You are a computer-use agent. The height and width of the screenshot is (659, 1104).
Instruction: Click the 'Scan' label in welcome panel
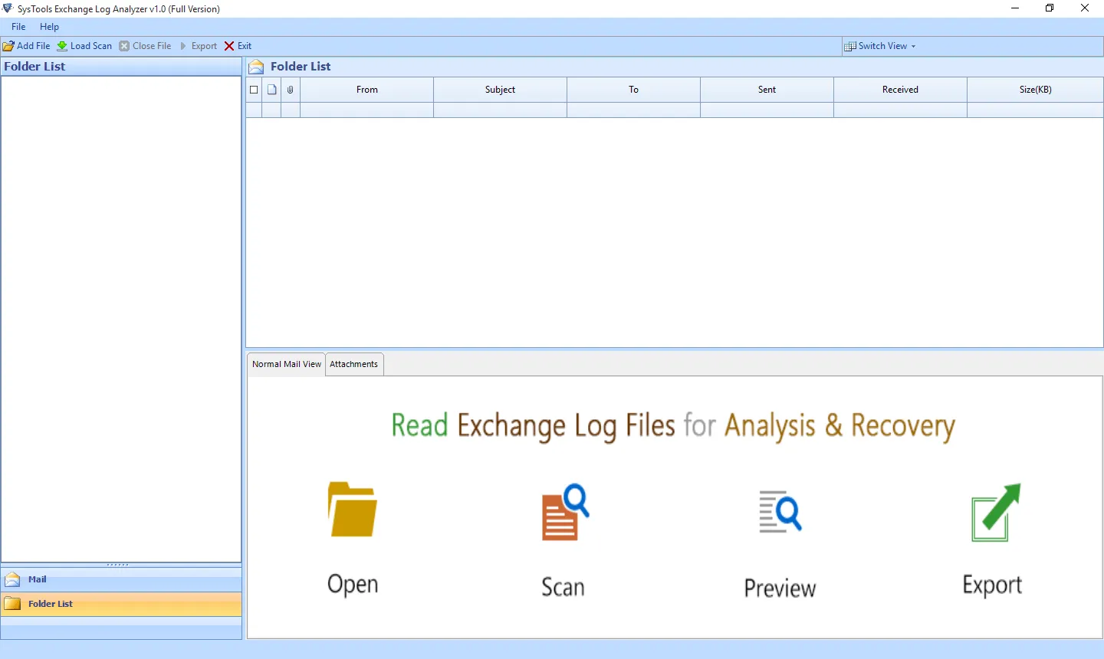(563, 587)
